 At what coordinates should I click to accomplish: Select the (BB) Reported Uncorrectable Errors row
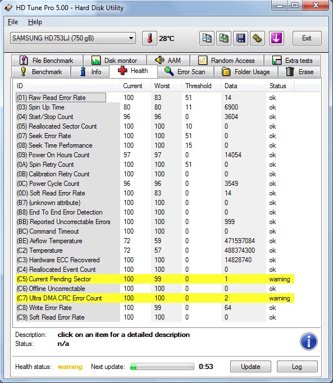coord(155,221)
